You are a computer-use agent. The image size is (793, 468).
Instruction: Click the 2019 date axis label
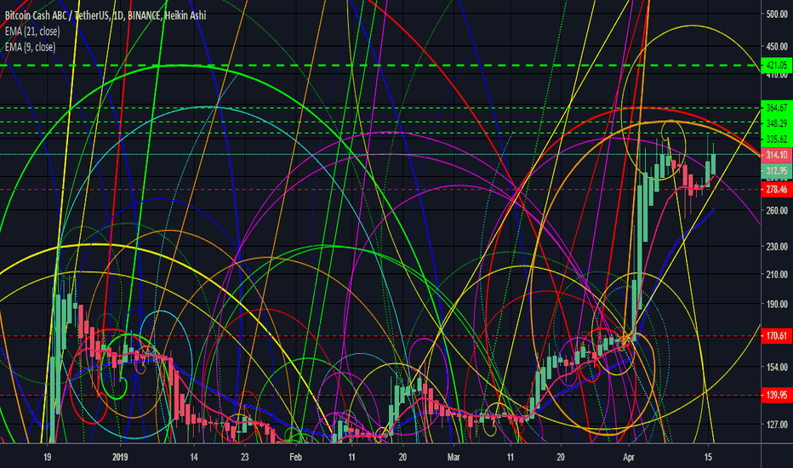tap(120, 457)
